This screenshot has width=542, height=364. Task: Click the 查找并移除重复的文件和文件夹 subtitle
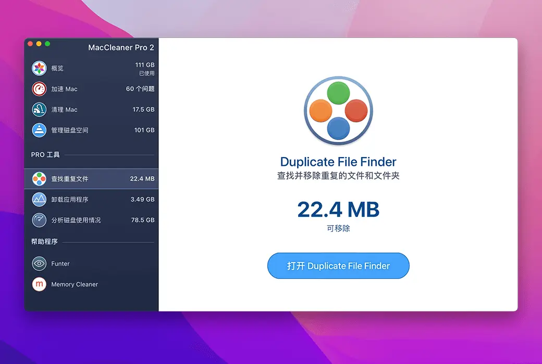pyautogui.click(x=338, y=176)
